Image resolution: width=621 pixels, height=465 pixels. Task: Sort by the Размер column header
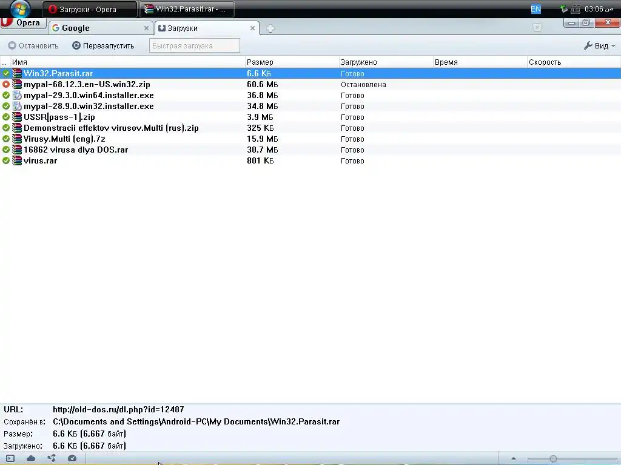coord(292,62)
